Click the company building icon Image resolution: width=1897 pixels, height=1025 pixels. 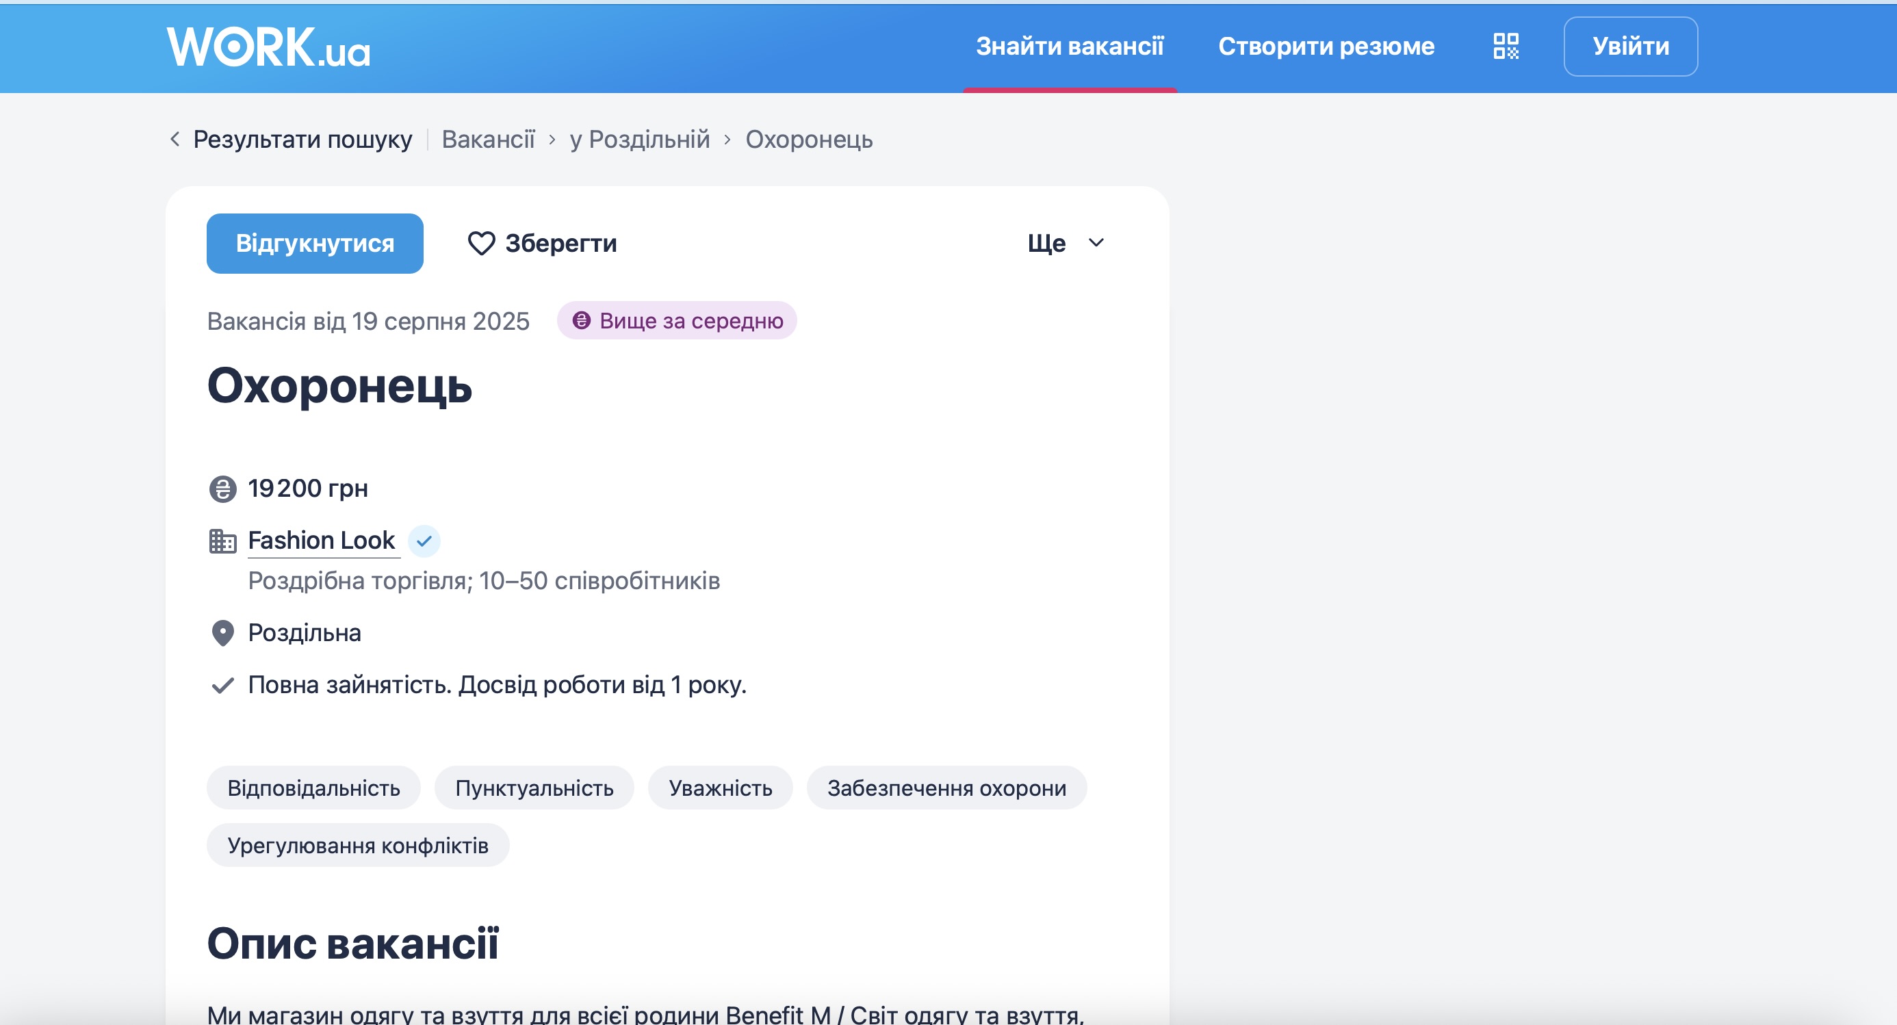[x=222, y=541]
